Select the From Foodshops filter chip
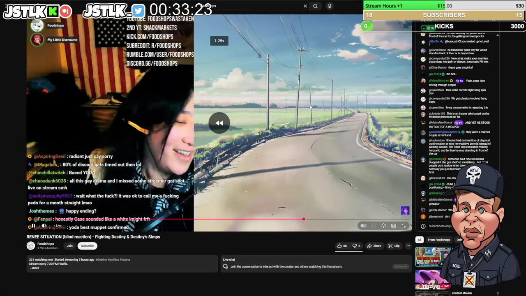 pyautogui.click(x=439, y=240)
